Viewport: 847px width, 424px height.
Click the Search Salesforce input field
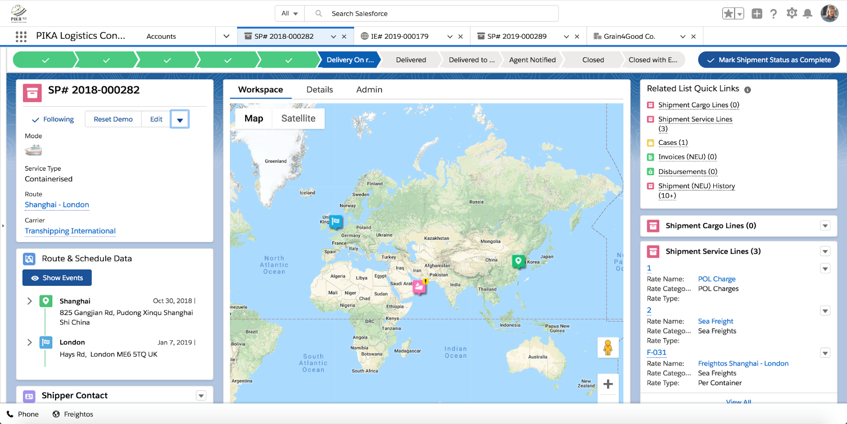pyautogui.click(x=431, y=13)
